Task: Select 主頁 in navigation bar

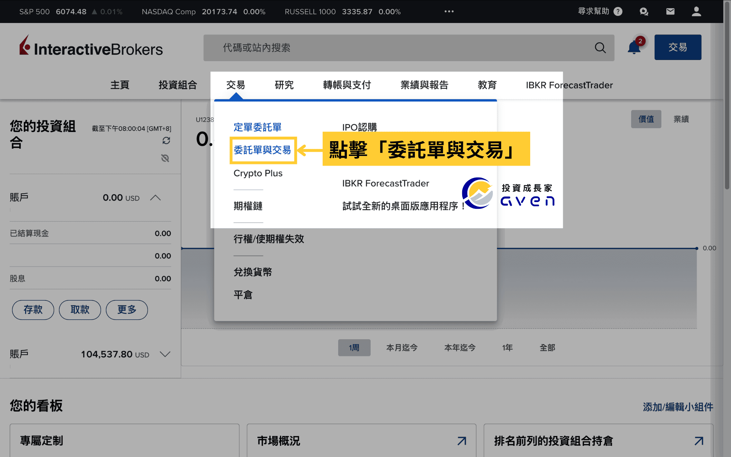Action: [120, 85]
